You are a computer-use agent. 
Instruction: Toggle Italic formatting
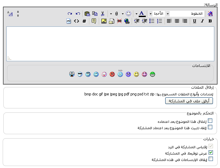[x=202, y=21]
